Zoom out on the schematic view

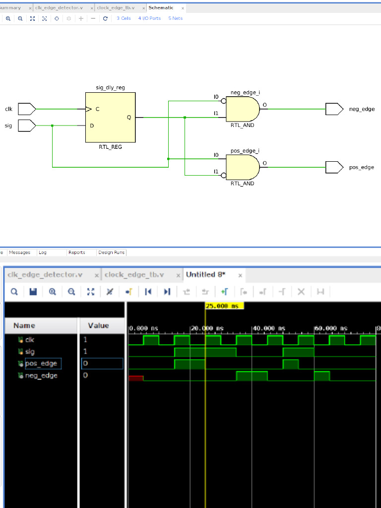(x=20, y=18)
